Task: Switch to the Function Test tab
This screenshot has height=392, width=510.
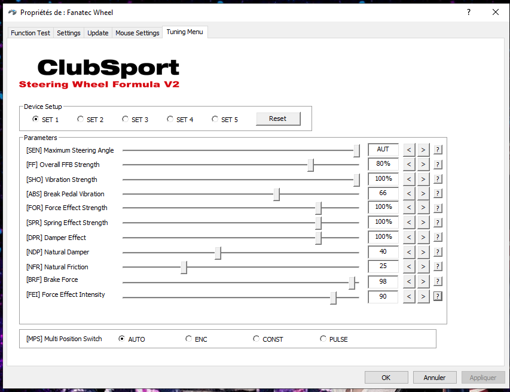Action: tap(30, 33)
